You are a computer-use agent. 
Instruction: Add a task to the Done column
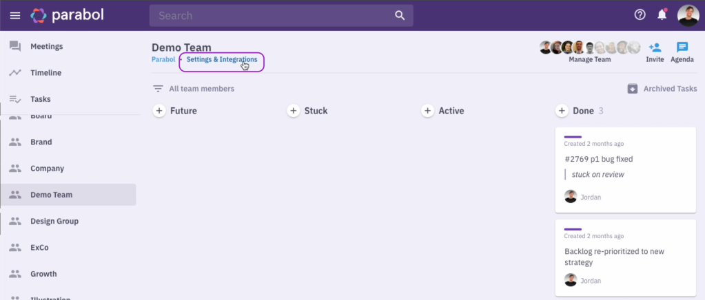[x=562, y=111]
